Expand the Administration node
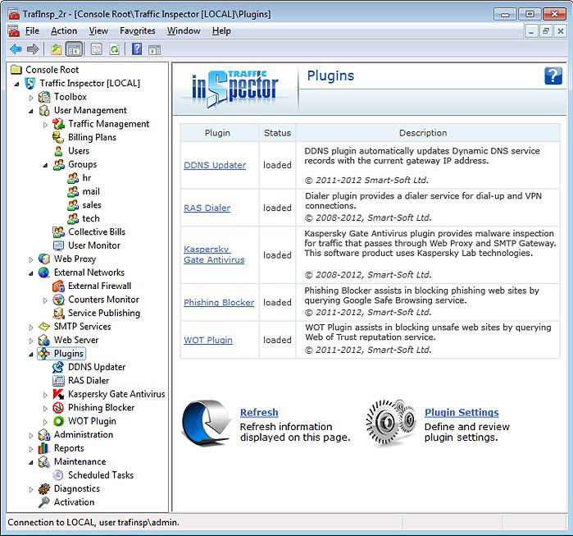This screenshot has width=573, height=536. pos(31,435)
